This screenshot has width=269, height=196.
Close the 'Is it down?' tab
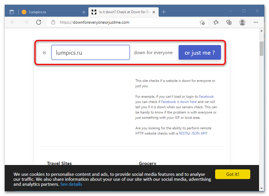point(154,12)
